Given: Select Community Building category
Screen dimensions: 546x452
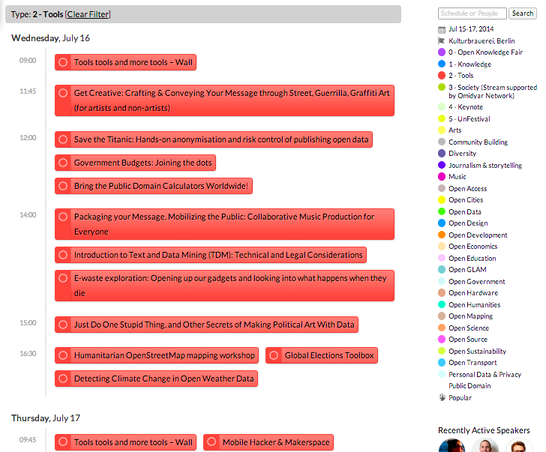Looking at the screenshot, I should (478, 142).
